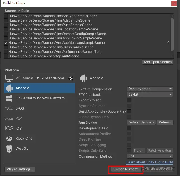Click the Refresh devices button
This screenshot has height=176, width=180.
[x=165, y=122]
